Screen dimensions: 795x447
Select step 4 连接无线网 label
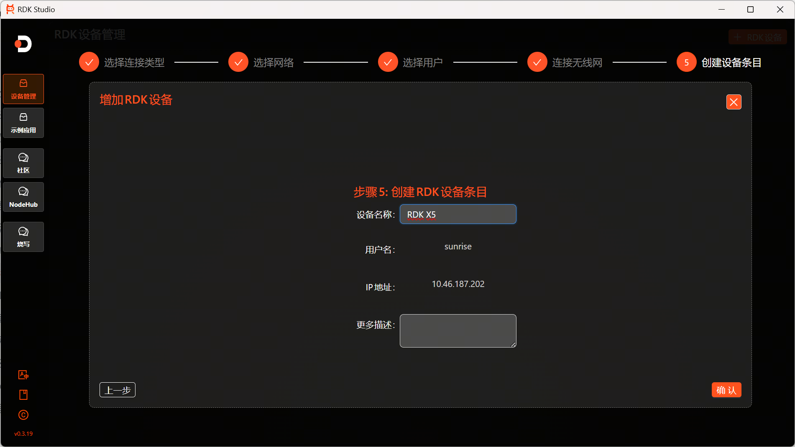577,62
